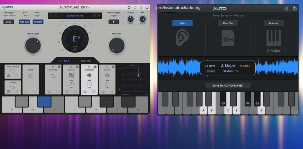Image resolution: width=303 pixels, height=149 pixels.
Task: Toggle Pitch & Throat power button
Action: 8,76
